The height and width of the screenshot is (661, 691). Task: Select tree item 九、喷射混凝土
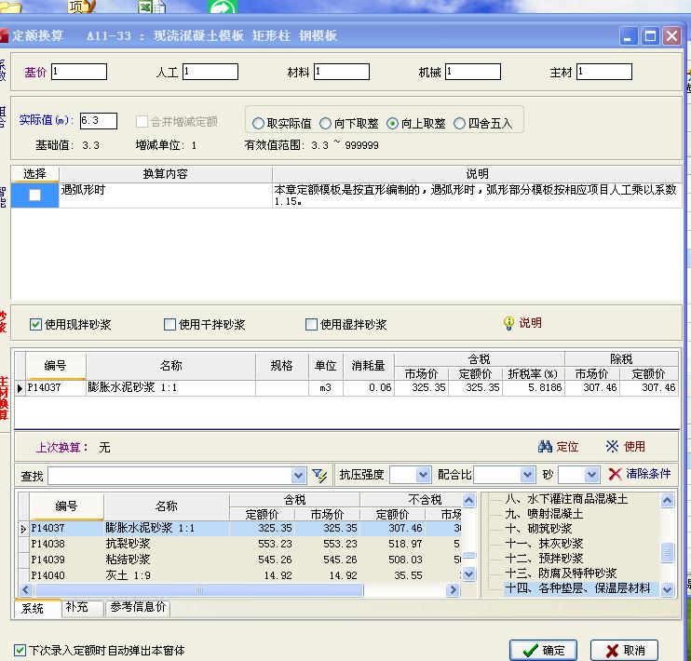click(x=544, y=514)
